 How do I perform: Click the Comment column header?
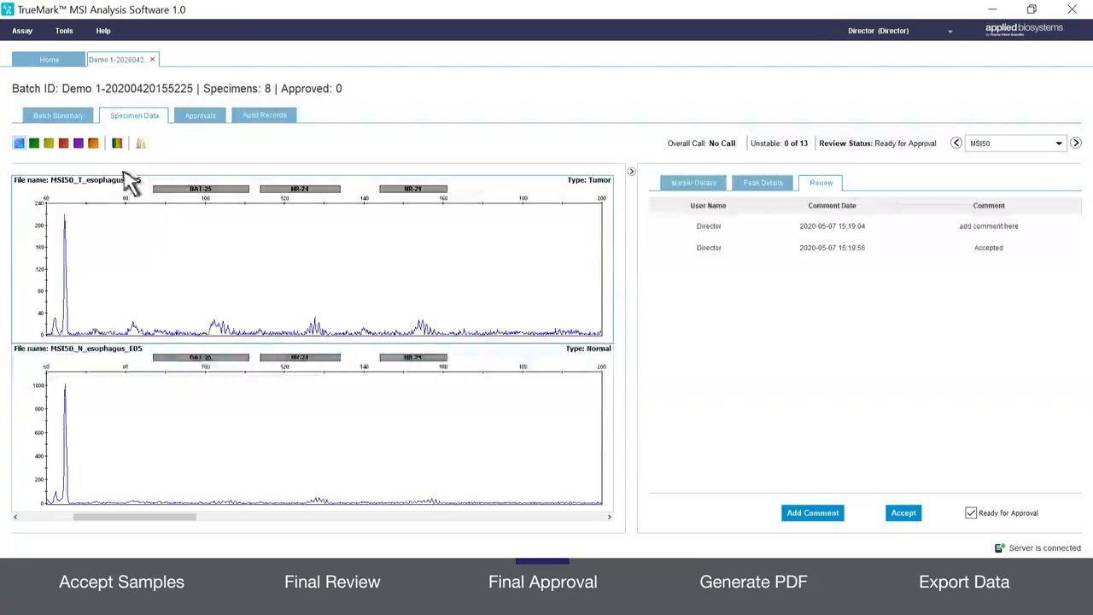pyautogui.click(x=989, y=206)
